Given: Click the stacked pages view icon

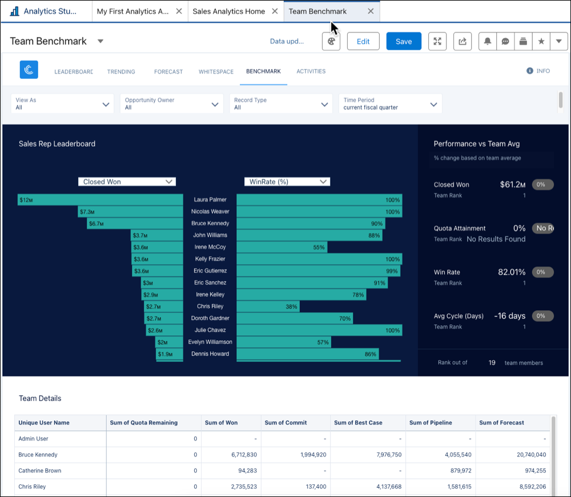Looking at the screenshot, I should pyautogui.click(x=523, y=41).
